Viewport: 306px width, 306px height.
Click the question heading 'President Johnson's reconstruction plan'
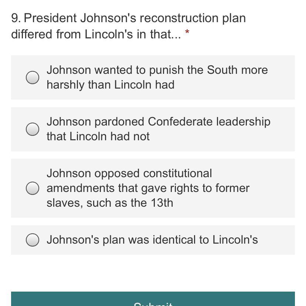[x=135, y=18]
